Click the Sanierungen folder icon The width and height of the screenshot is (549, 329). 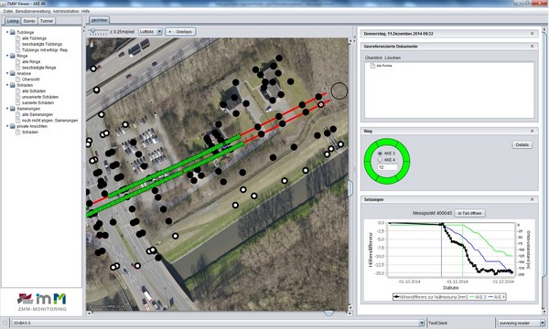(13, 109)
